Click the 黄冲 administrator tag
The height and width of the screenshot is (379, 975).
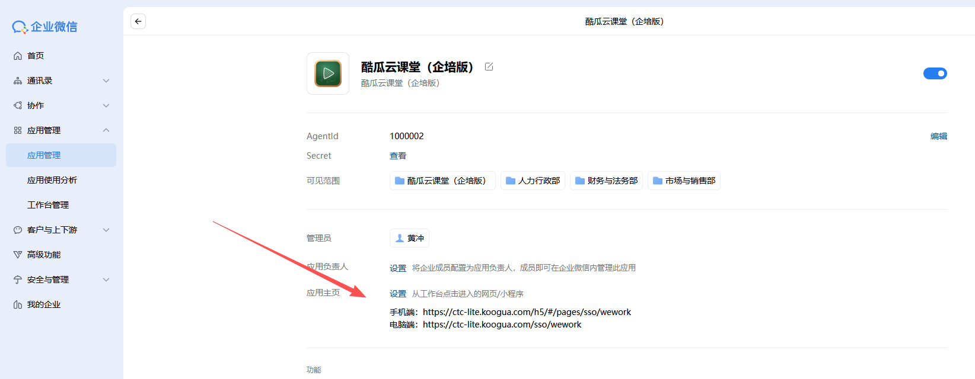click(x=409, y=238)
